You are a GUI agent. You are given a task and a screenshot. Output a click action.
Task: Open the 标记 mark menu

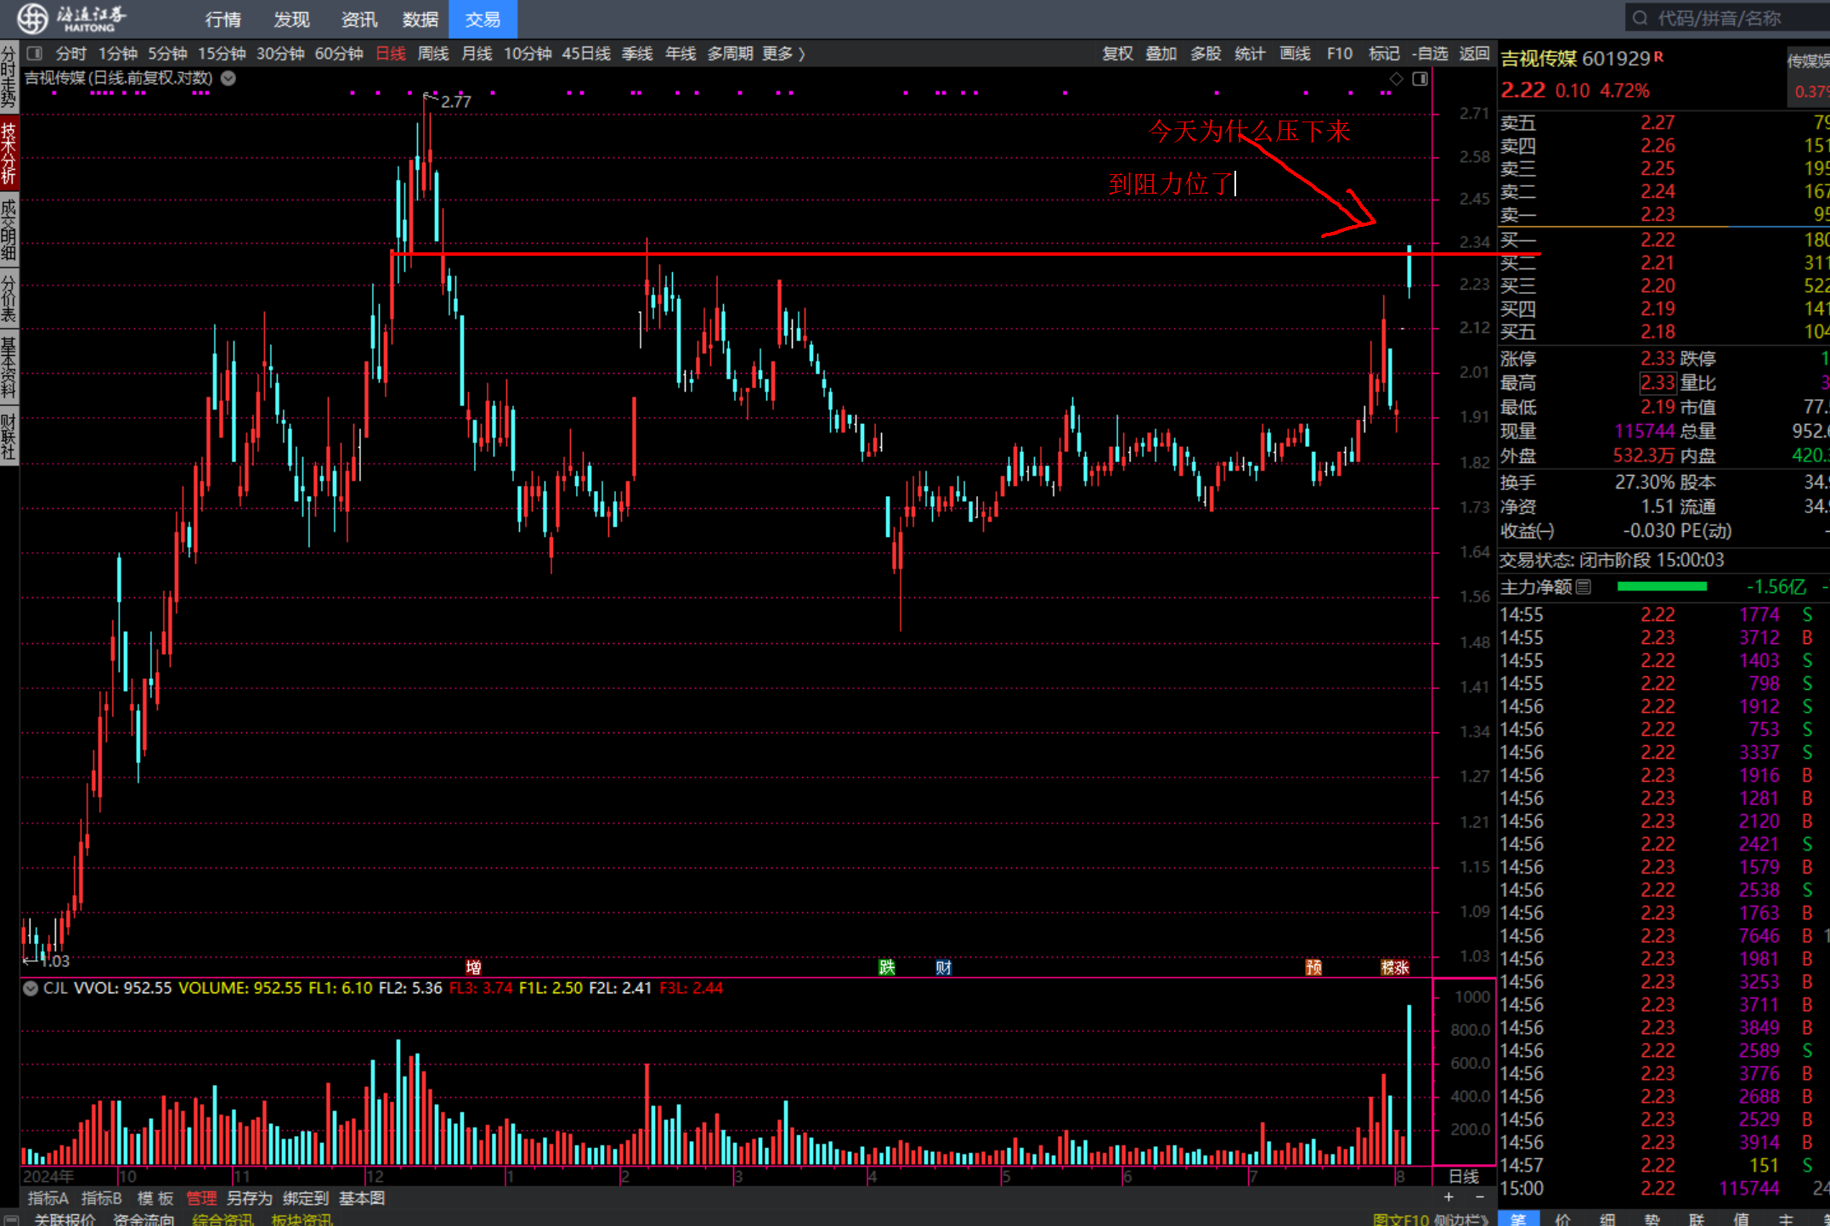coord(1384,54)
